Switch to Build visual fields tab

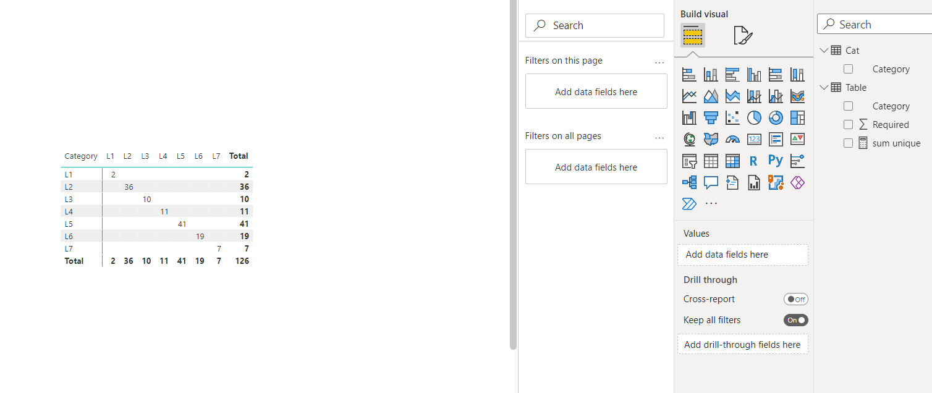click(x=693, y=36)
